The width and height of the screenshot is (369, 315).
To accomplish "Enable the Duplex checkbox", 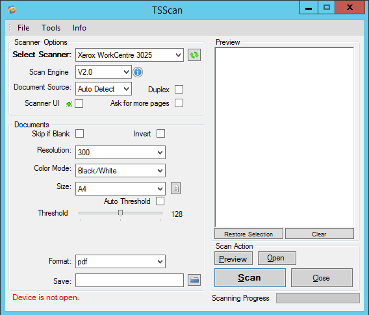I will click(179, 90).
